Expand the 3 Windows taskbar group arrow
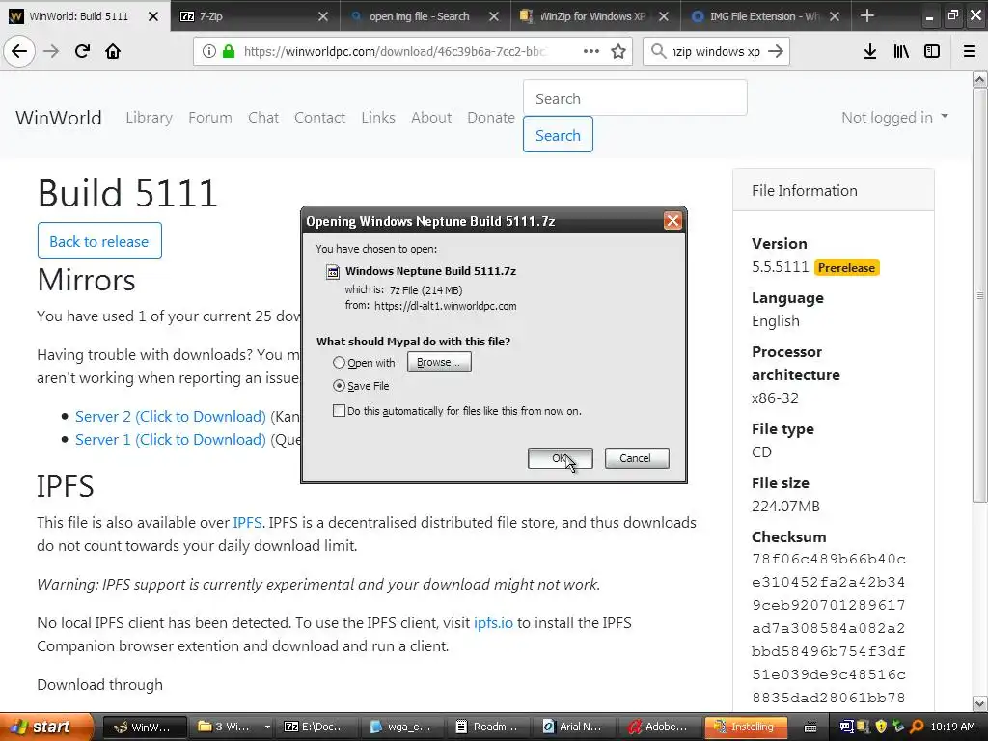The image size is (988, 741). [x=267, y=727]
